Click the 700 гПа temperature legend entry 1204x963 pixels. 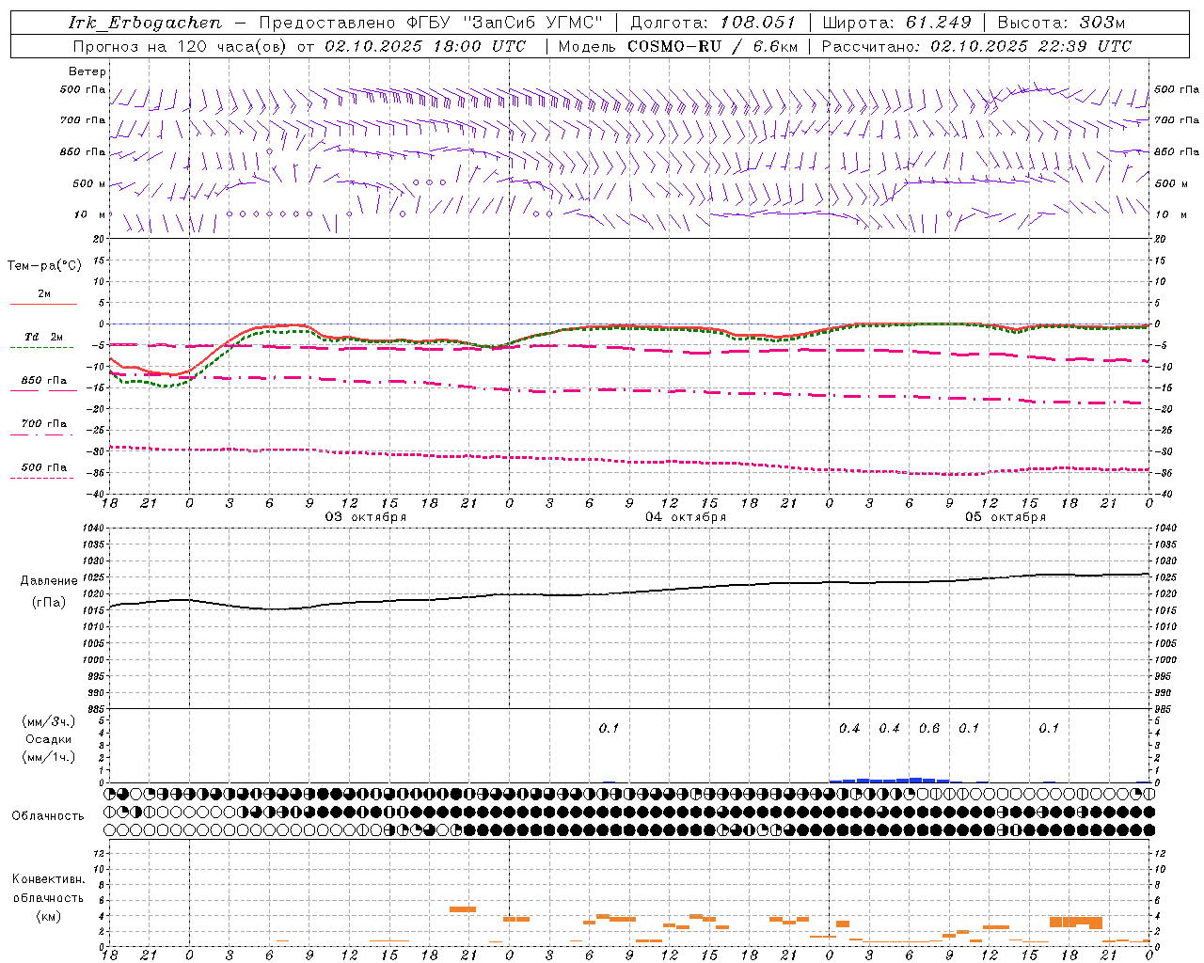[x=43, y=423]
